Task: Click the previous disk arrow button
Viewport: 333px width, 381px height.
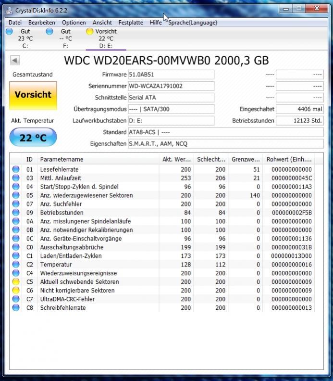Action: (15, 60)
